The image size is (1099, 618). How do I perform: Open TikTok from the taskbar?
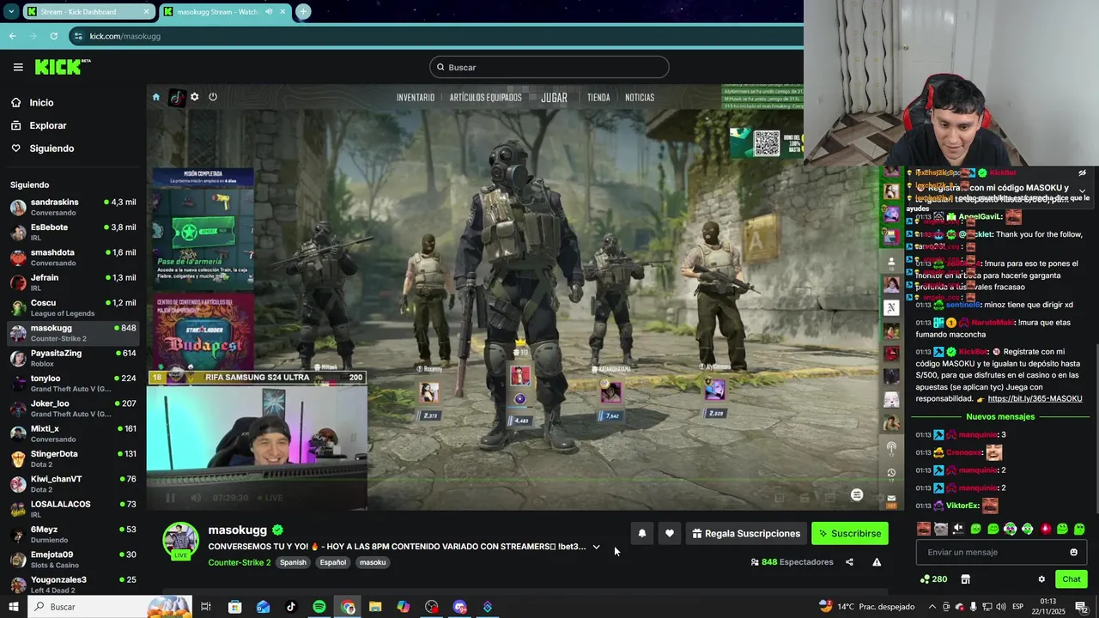[x=291, y=607]
